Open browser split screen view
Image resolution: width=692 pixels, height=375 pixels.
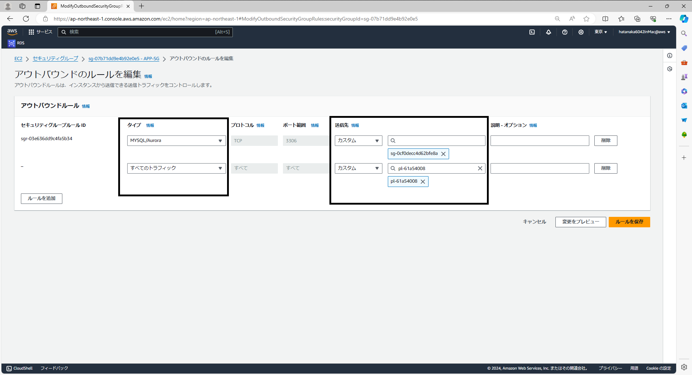(605, 19)
